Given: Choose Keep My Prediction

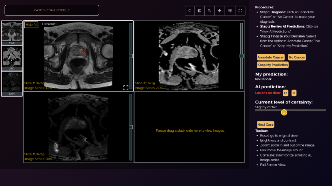Looking at the screenshot, I should (x=272, y=65).
